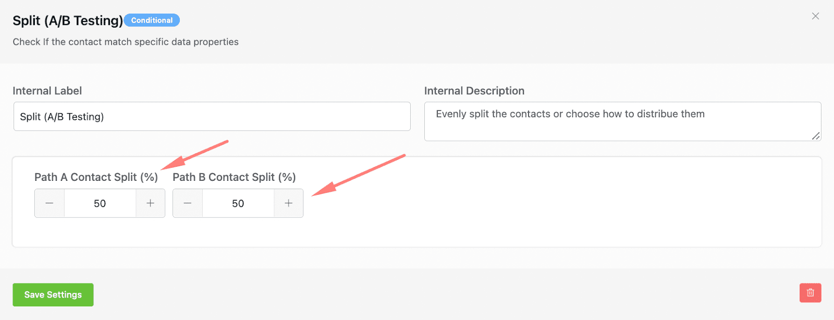This screenshot has height=320, width=834.
Task: Click the 'Check If the contact match' subtitle
Action: [x=126, y=42]
